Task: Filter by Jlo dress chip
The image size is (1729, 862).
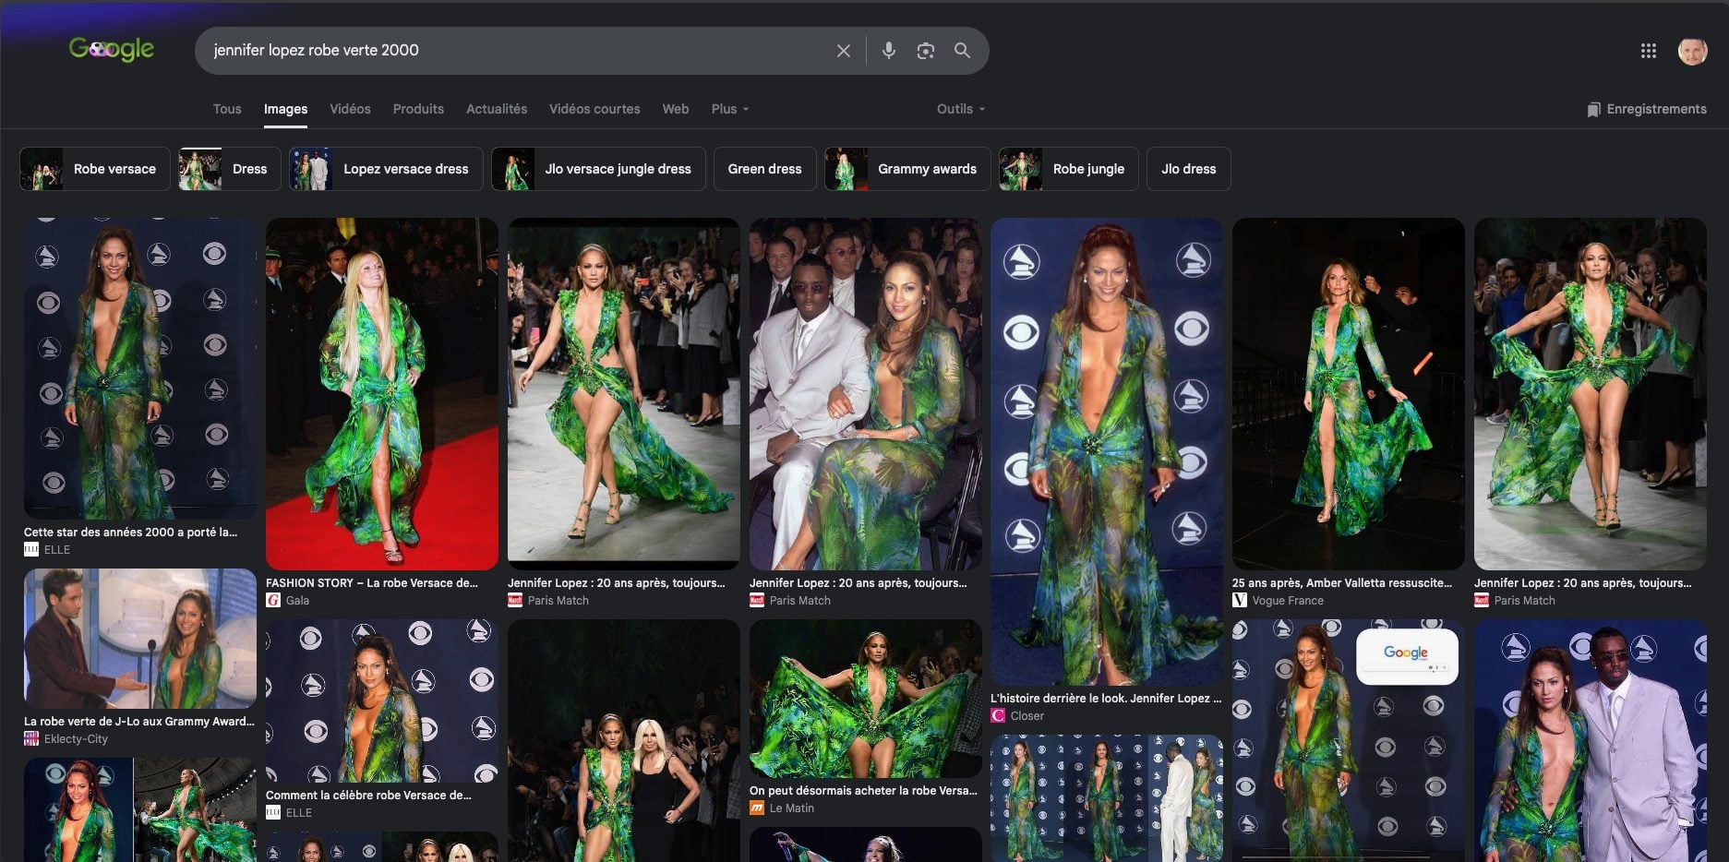Action: click(1188, 169)
